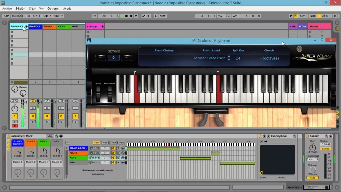This screenshot has height=192, width=341.
Task: Click the Omnisphere plug-in edit wrench icon
Action: 268,136
